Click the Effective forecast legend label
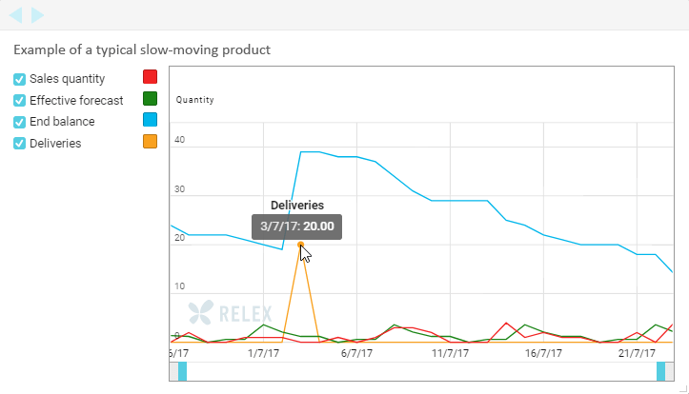 [x=76, y=100]
